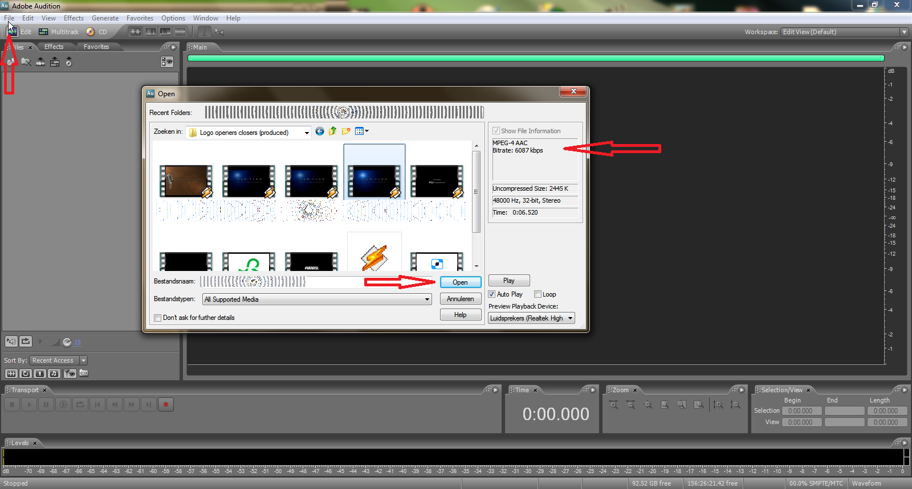Viewport: 912px width, 489px height.
Task: Click the back arrow in Open dialog
Action: (320, 132)
